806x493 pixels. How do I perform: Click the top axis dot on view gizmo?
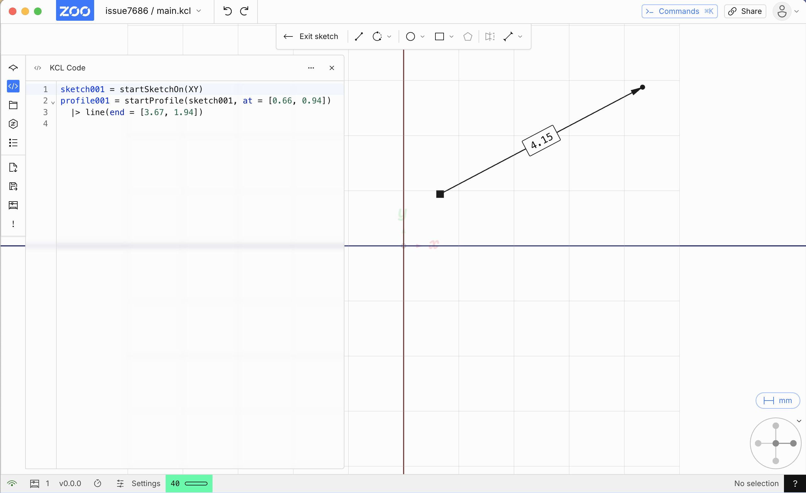(775, 426)
